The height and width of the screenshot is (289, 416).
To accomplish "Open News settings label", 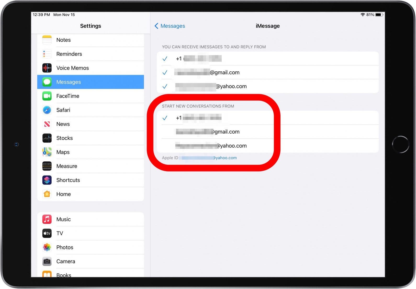I will click(63, 124).
